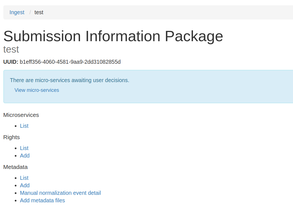Open the Metadata list
Screen dimensions: 293x209
[24, 178]
